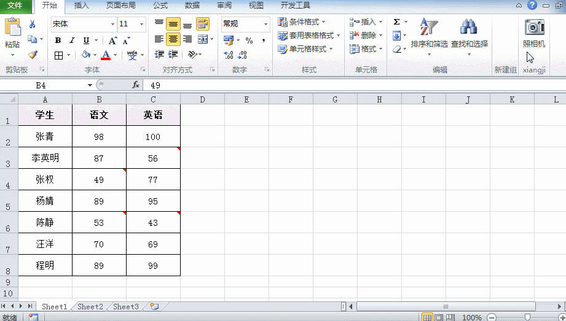Open the 宋体 font name dropdown
Viewport: 566px width, 321px height.
112,24
